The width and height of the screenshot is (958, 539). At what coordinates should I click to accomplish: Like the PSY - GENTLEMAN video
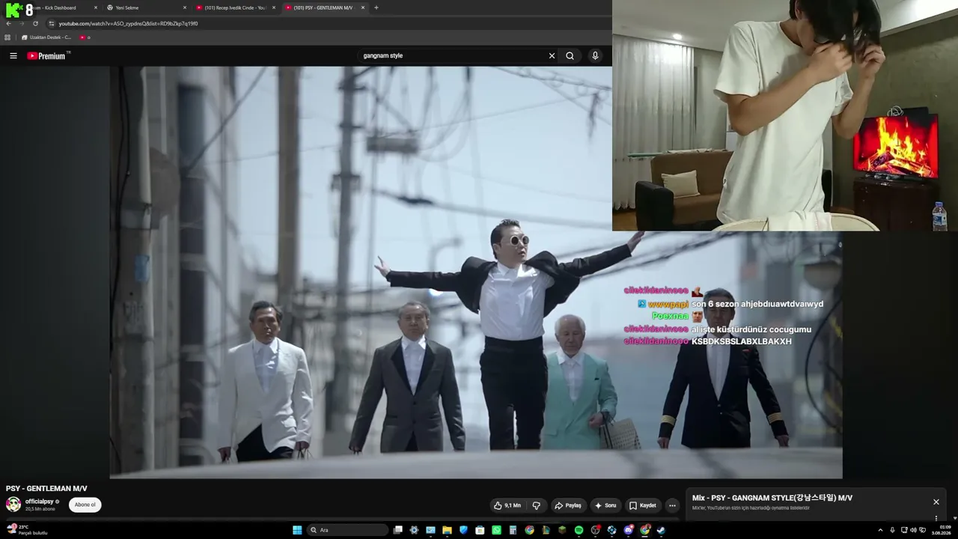[x=507, y=505]
